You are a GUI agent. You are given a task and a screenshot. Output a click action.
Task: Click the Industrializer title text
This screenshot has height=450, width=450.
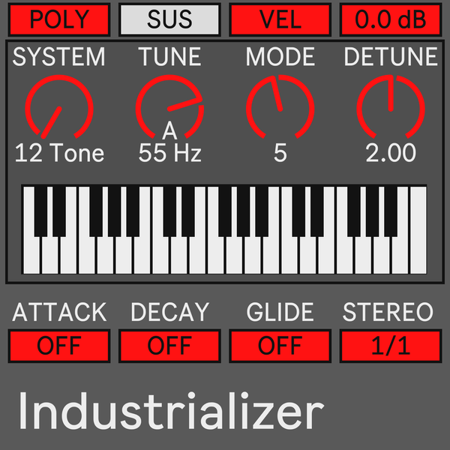tap(171, 411)
